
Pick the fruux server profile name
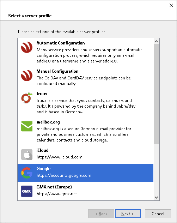pyautogui.click(x=42, y=94)
